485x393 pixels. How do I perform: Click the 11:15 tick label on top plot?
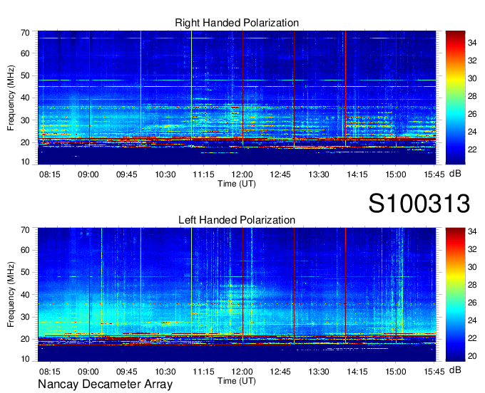point(203,174)
